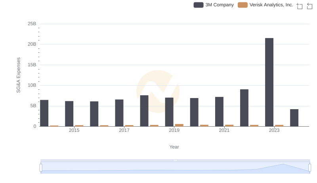
Task: Click the Year axis title
Action: coord(174,147)
